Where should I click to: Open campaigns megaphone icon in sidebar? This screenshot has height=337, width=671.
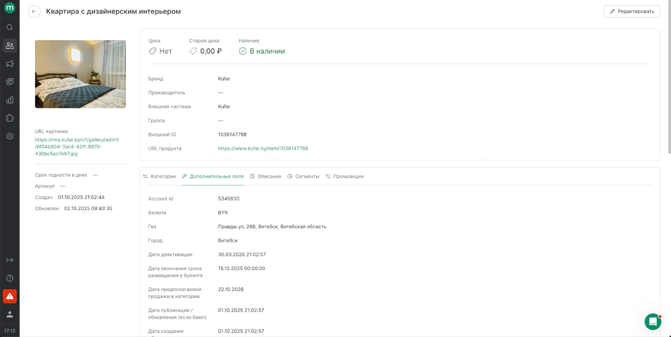point(10,64)
